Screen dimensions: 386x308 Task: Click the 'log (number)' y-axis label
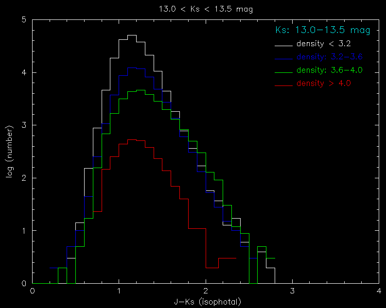(x=9, y=152)
